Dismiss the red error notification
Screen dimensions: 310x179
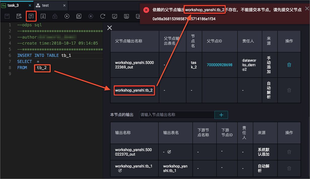click(307, 9)
